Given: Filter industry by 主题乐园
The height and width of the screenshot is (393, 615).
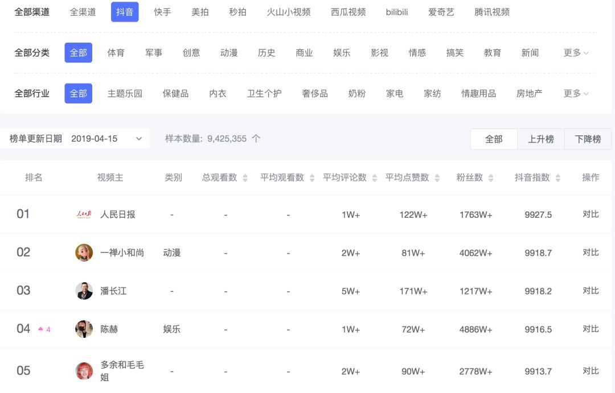Looking at the screenshot, I should [125, 94].
